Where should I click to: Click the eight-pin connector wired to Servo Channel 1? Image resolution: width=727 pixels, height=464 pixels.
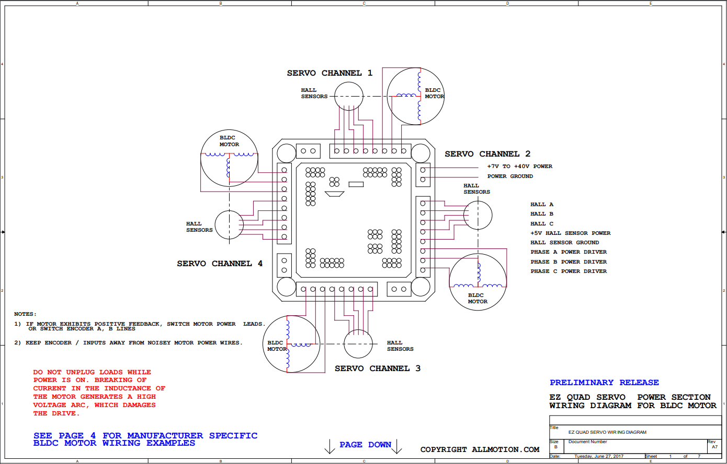(370, 151)
